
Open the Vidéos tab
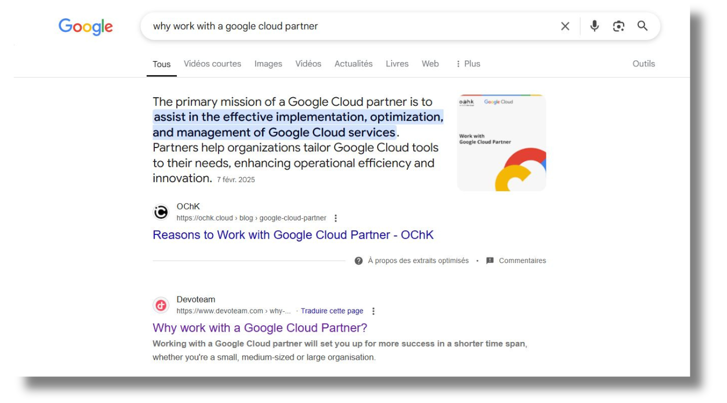308,64
